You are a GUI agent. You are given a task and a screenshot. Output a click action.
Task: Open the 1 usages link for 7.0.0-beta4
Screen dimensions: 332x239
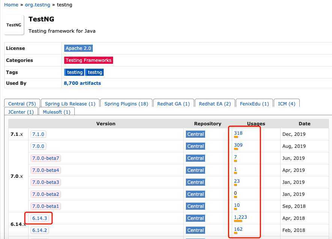(235, 169)
